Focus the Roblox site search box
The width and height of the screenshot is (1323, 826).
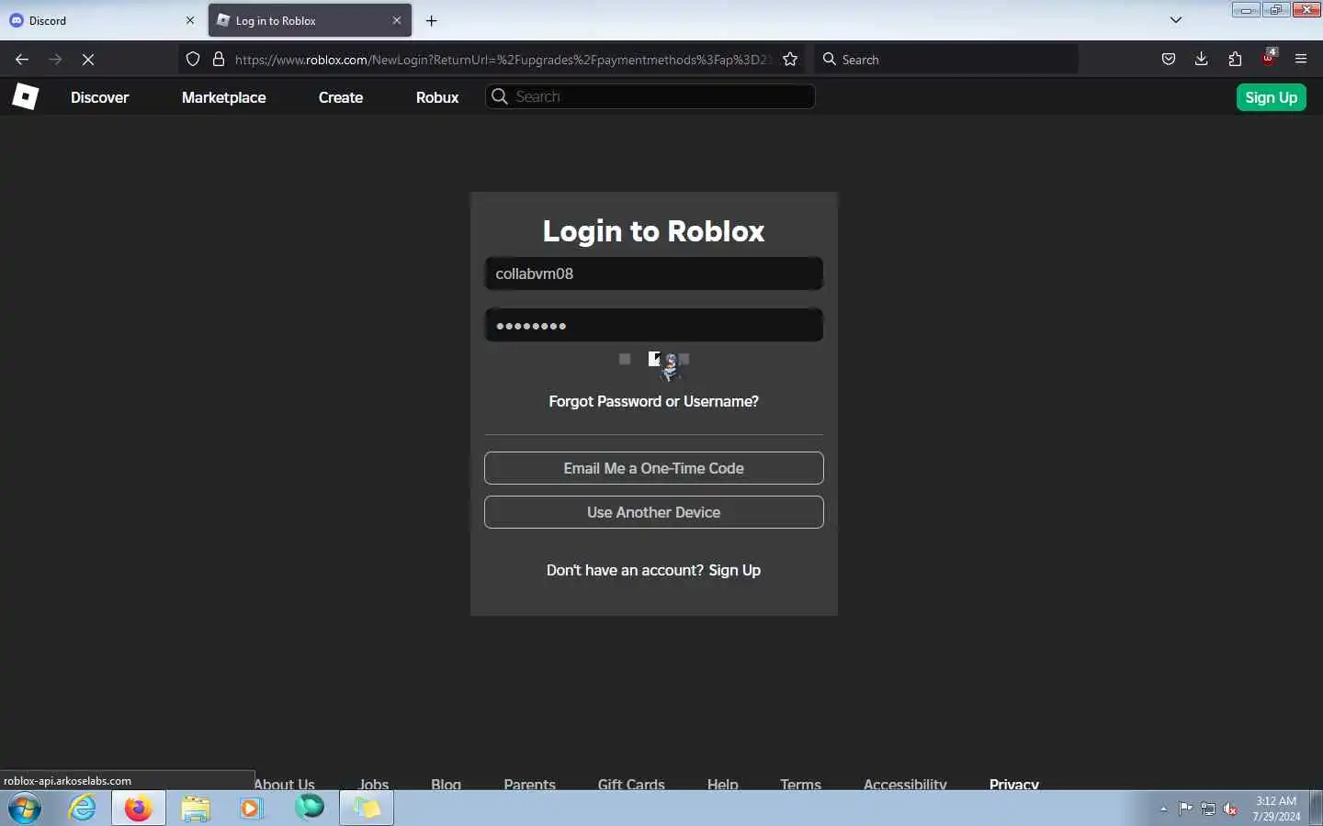pyautogui.click(x=650, y=96)
